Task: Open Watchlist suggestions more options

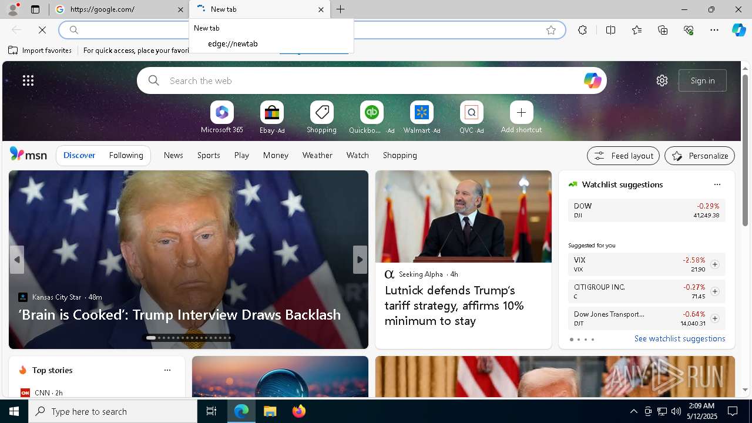Action: click(717, 184)
